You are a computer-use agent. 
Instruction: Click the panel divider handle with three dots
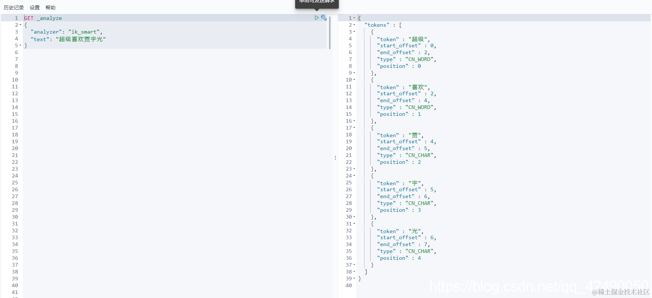[335, 158]
